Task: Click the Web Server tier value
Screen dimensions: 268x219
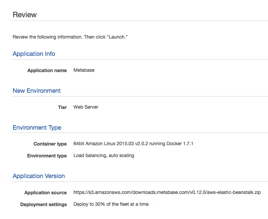Action: (86, 107)
